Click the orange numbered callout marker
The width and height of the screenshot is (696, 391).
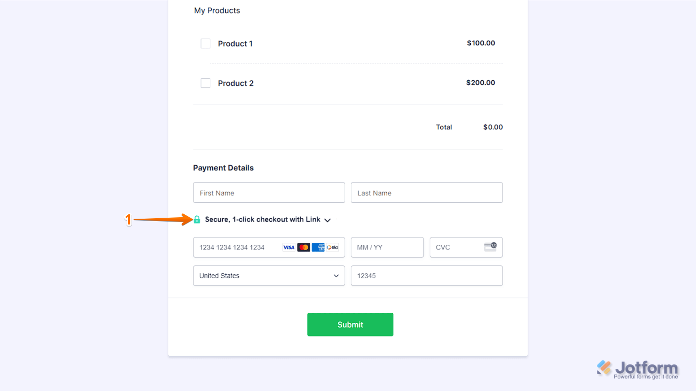(x=129, y=220)
